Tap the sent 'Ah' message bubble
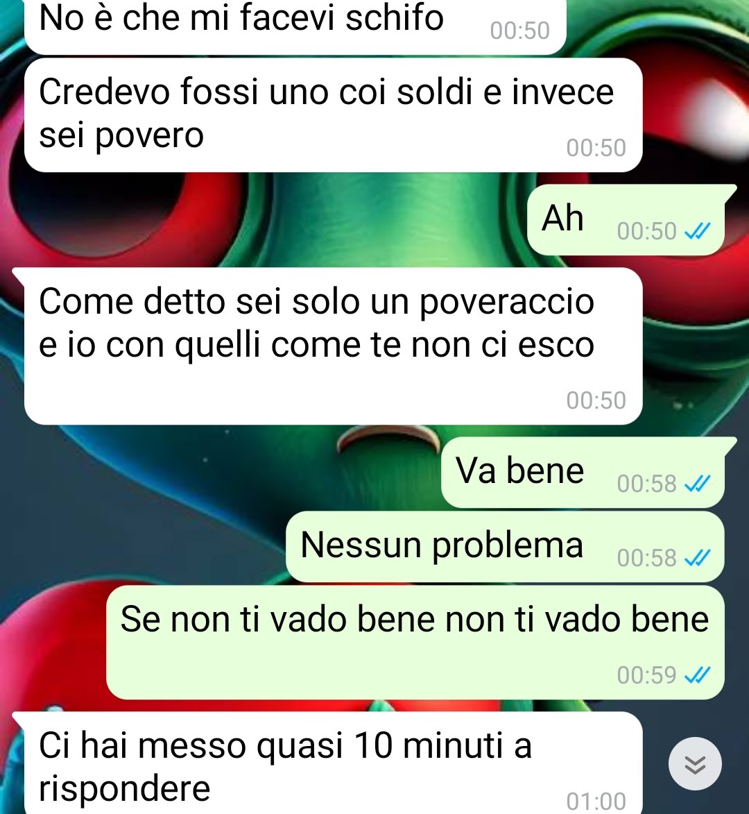The height and width of the screenshot is (814, 749). 626,219
